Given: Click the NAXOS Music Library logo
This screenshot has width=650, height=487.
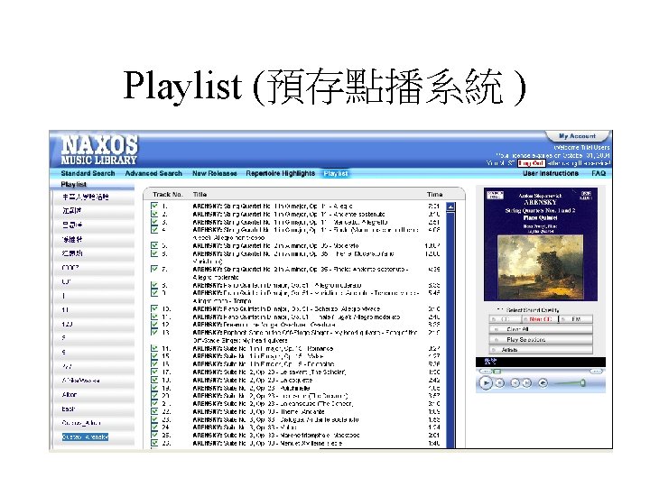Looking at the screenshot, I should [x=99, y=150].
